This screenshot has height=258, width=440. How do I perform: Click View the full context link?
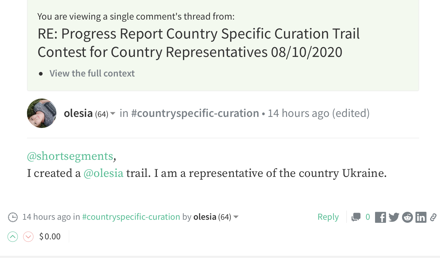pyautogui.click(x=92, y=73)
